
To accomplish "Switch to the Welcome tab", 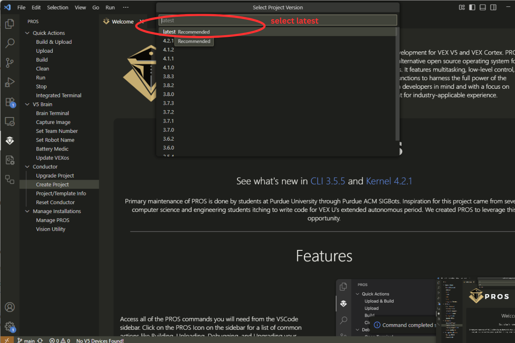I will point(122,21).
